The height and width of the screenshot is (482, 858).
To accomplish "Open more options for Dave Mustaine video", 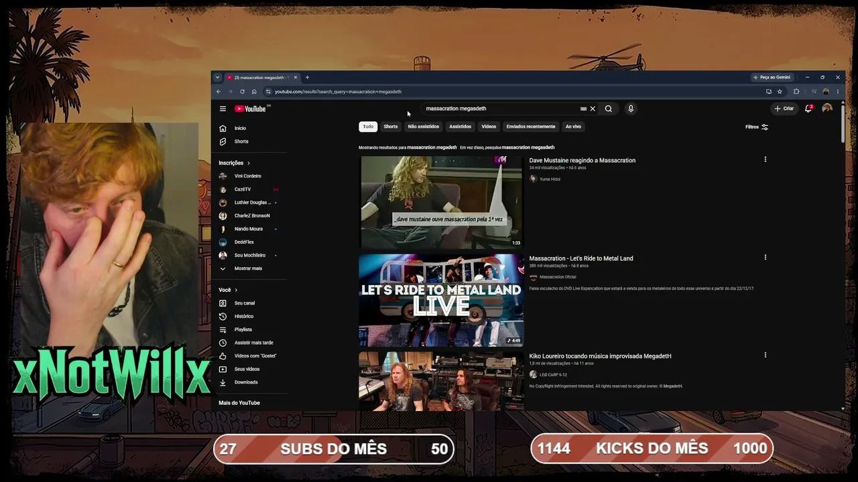I will click(765, 159).
